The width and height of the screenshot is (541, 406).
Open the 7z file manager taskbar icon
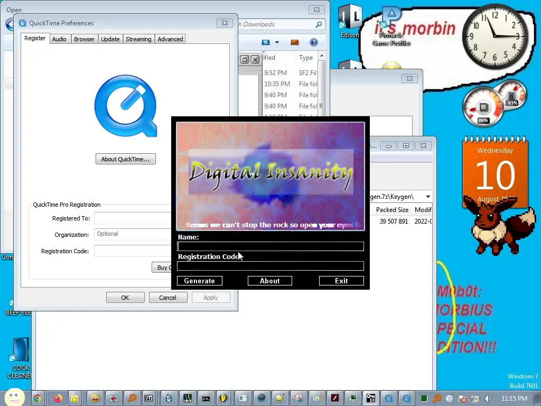click(x=148, y=399)
